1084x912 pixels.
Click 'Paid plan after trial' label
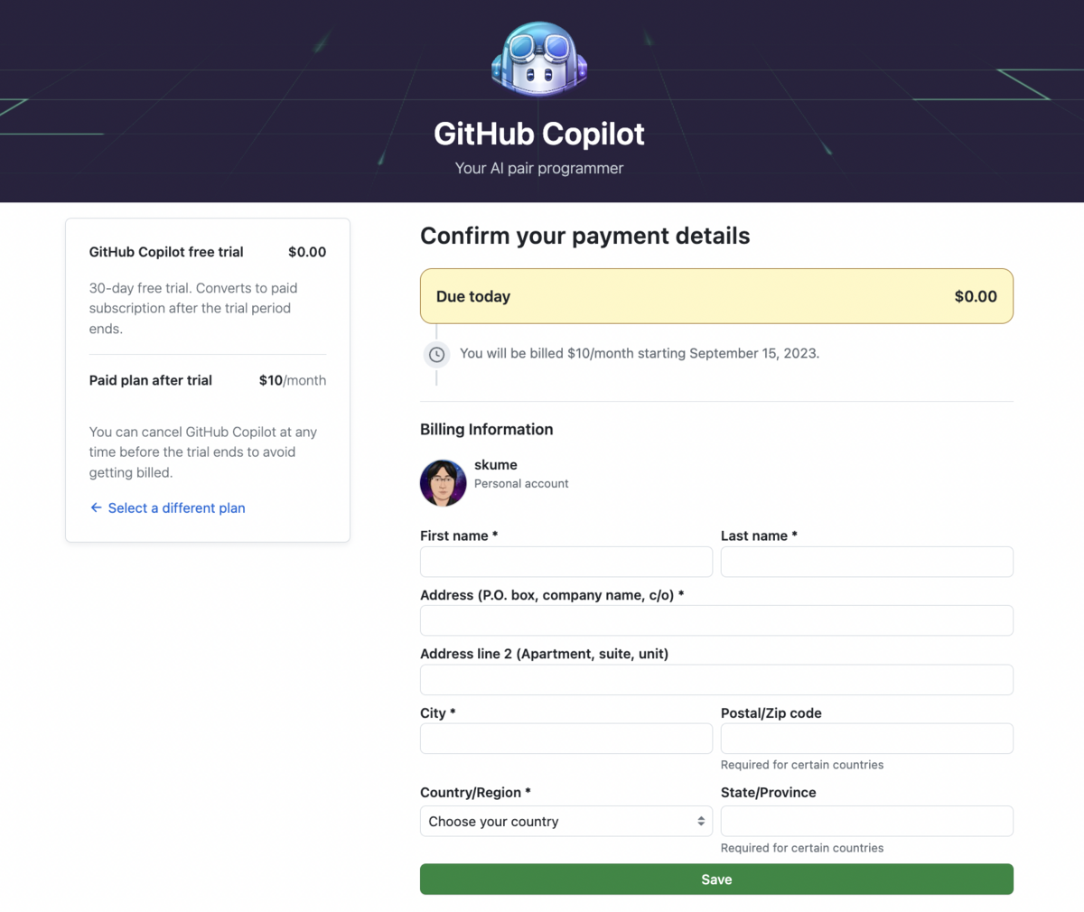tap(151, 380)
